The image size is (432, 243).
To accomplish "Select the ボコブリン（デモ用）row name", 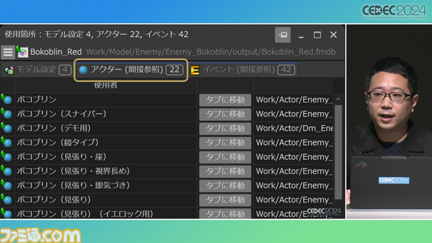I will click(x=54, y=128).
